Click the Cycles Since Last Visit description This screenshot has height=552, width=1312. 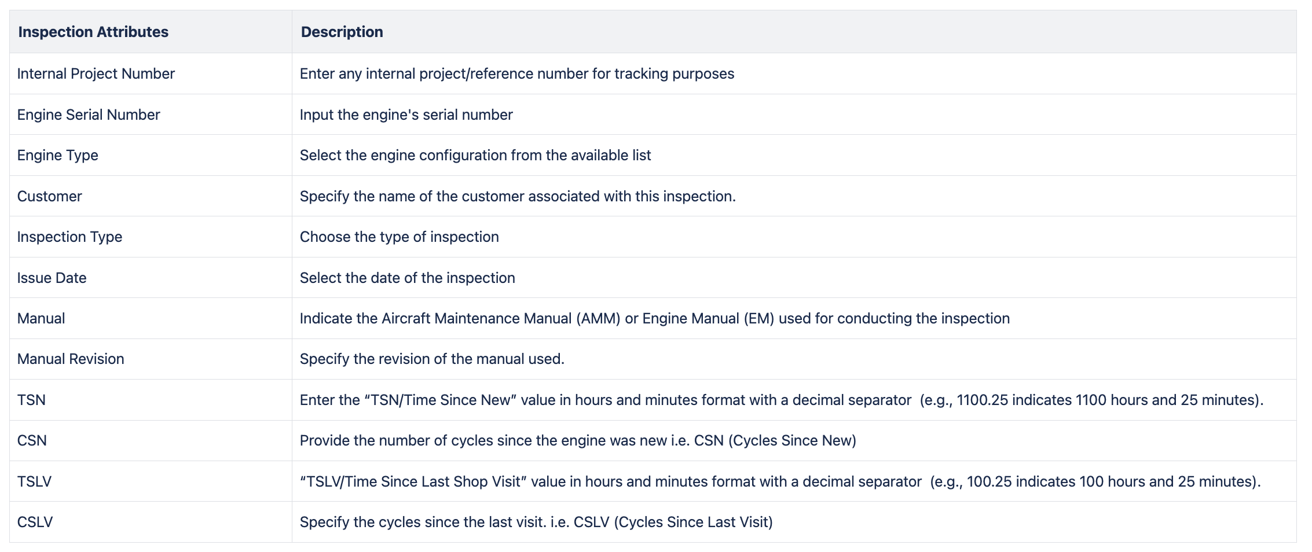pos(536,522)
